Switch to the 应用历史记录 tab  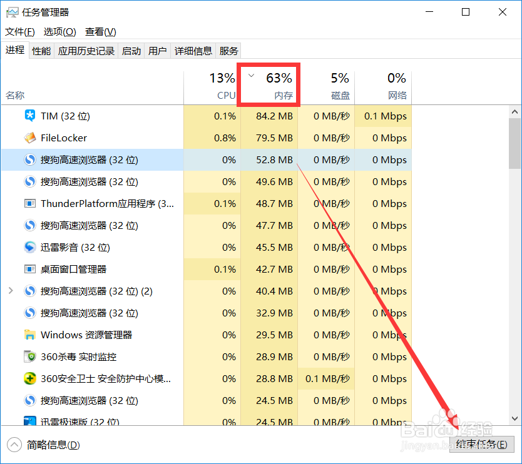[86, 51]
